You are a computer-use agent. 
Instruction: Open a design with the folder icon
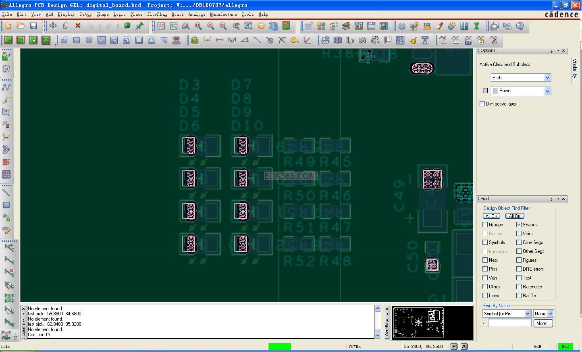[x=21, y=26]
